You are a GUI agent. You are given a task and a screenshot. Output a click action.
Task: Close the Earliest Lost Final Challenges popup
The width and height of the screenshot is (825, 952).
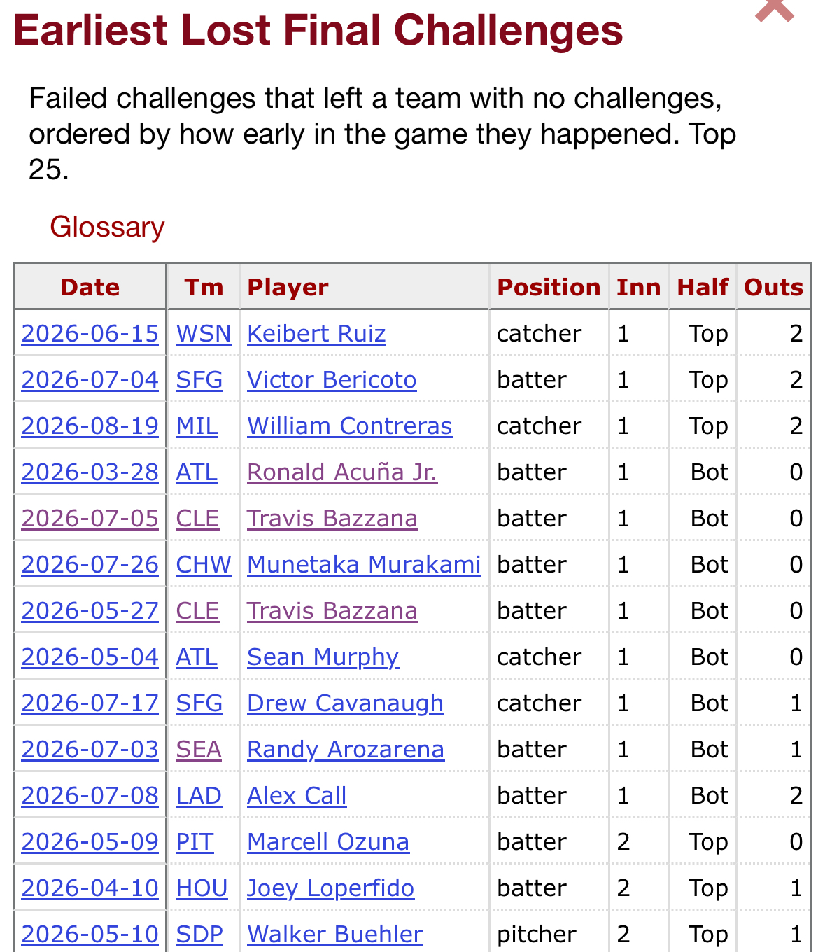(x=775, y=10)
